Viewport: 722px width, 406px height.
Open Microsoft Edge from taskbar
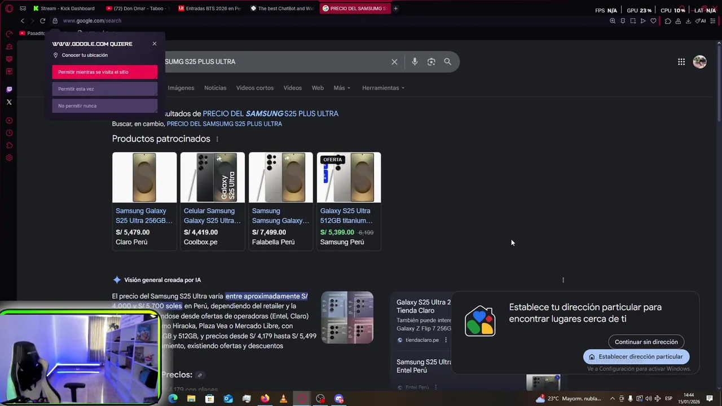point(173,399)
